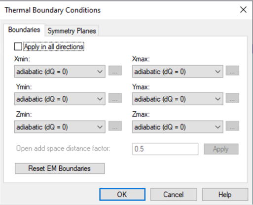The width and height of the screenshot is (253, 205).
Task: Open the Zmax adiabatic dropdown
Action: point(178,127)
